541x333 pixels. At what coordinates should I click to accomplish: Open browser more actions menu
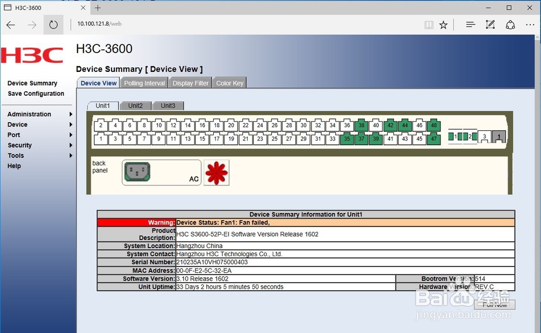click(x=530, y=24)
